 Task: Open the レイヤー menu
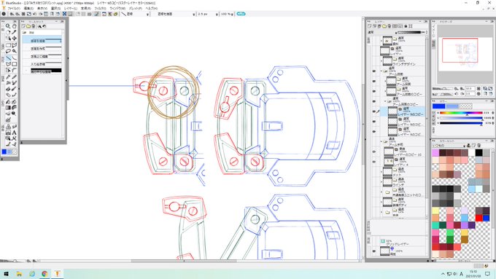tap(70, 8)
